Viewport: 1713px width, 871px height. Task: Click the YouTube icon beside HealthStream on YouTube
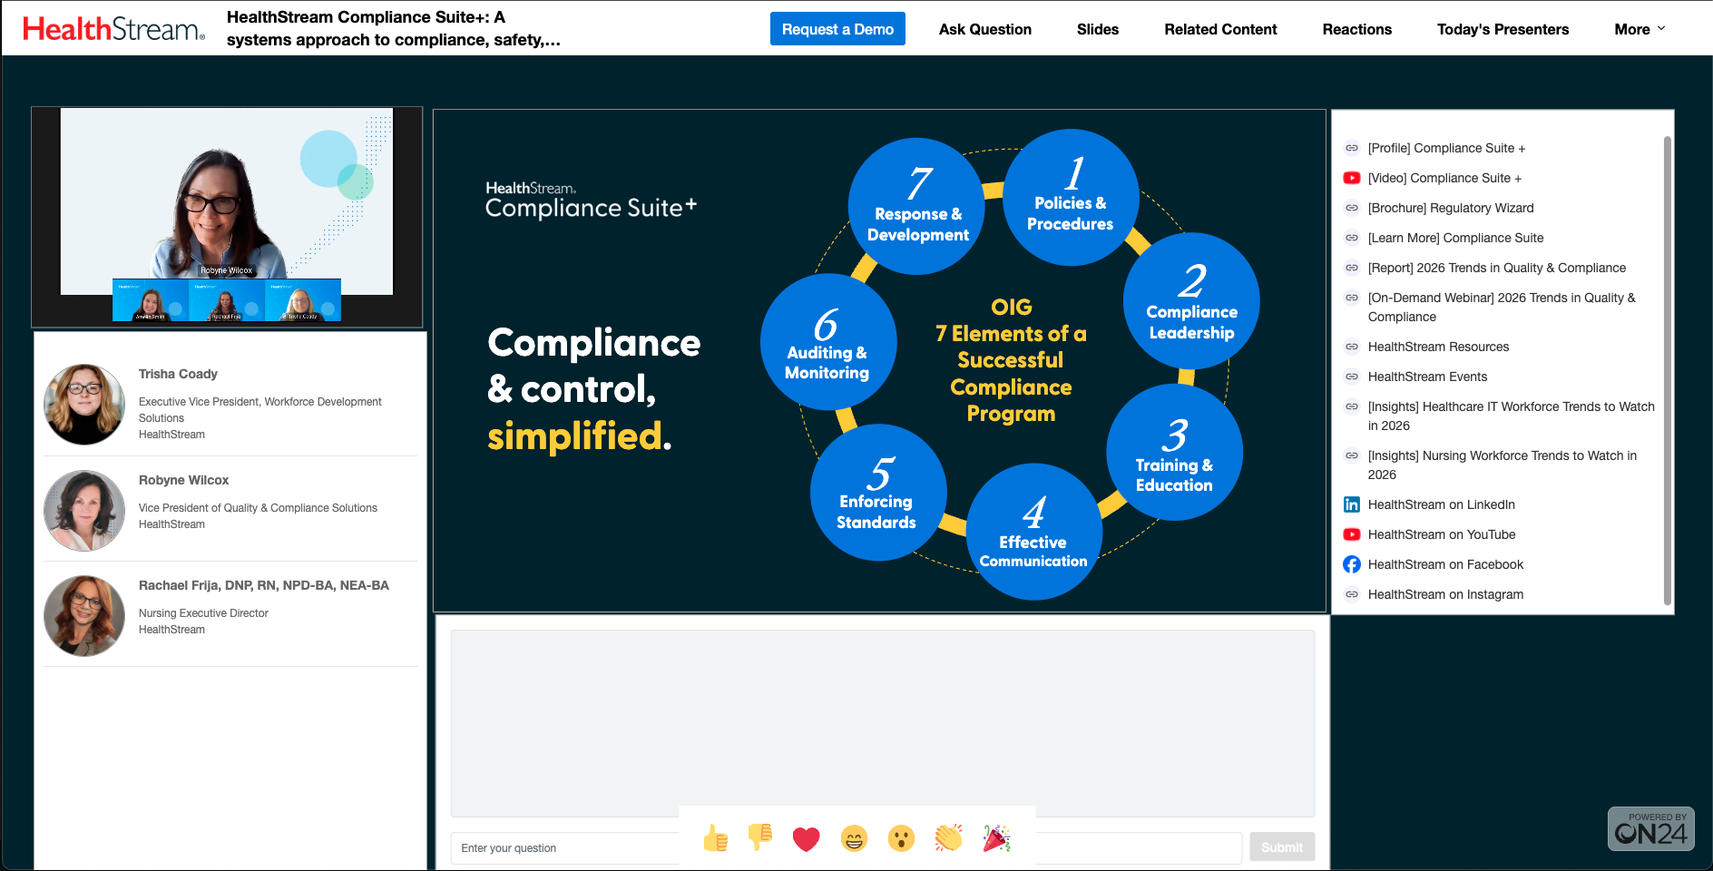coord(1352,534)
